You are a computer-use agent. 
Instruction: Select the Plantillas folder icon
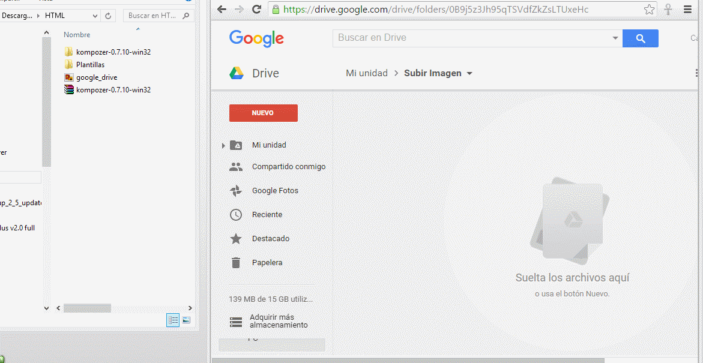[x=68, y=65]
